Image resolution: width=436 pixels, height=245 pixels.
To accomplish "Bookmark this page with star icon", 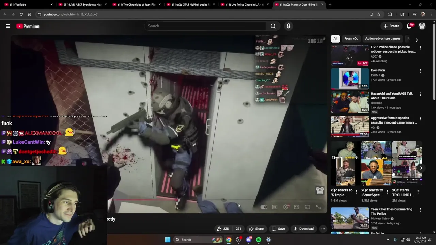I will click(379, 14).
